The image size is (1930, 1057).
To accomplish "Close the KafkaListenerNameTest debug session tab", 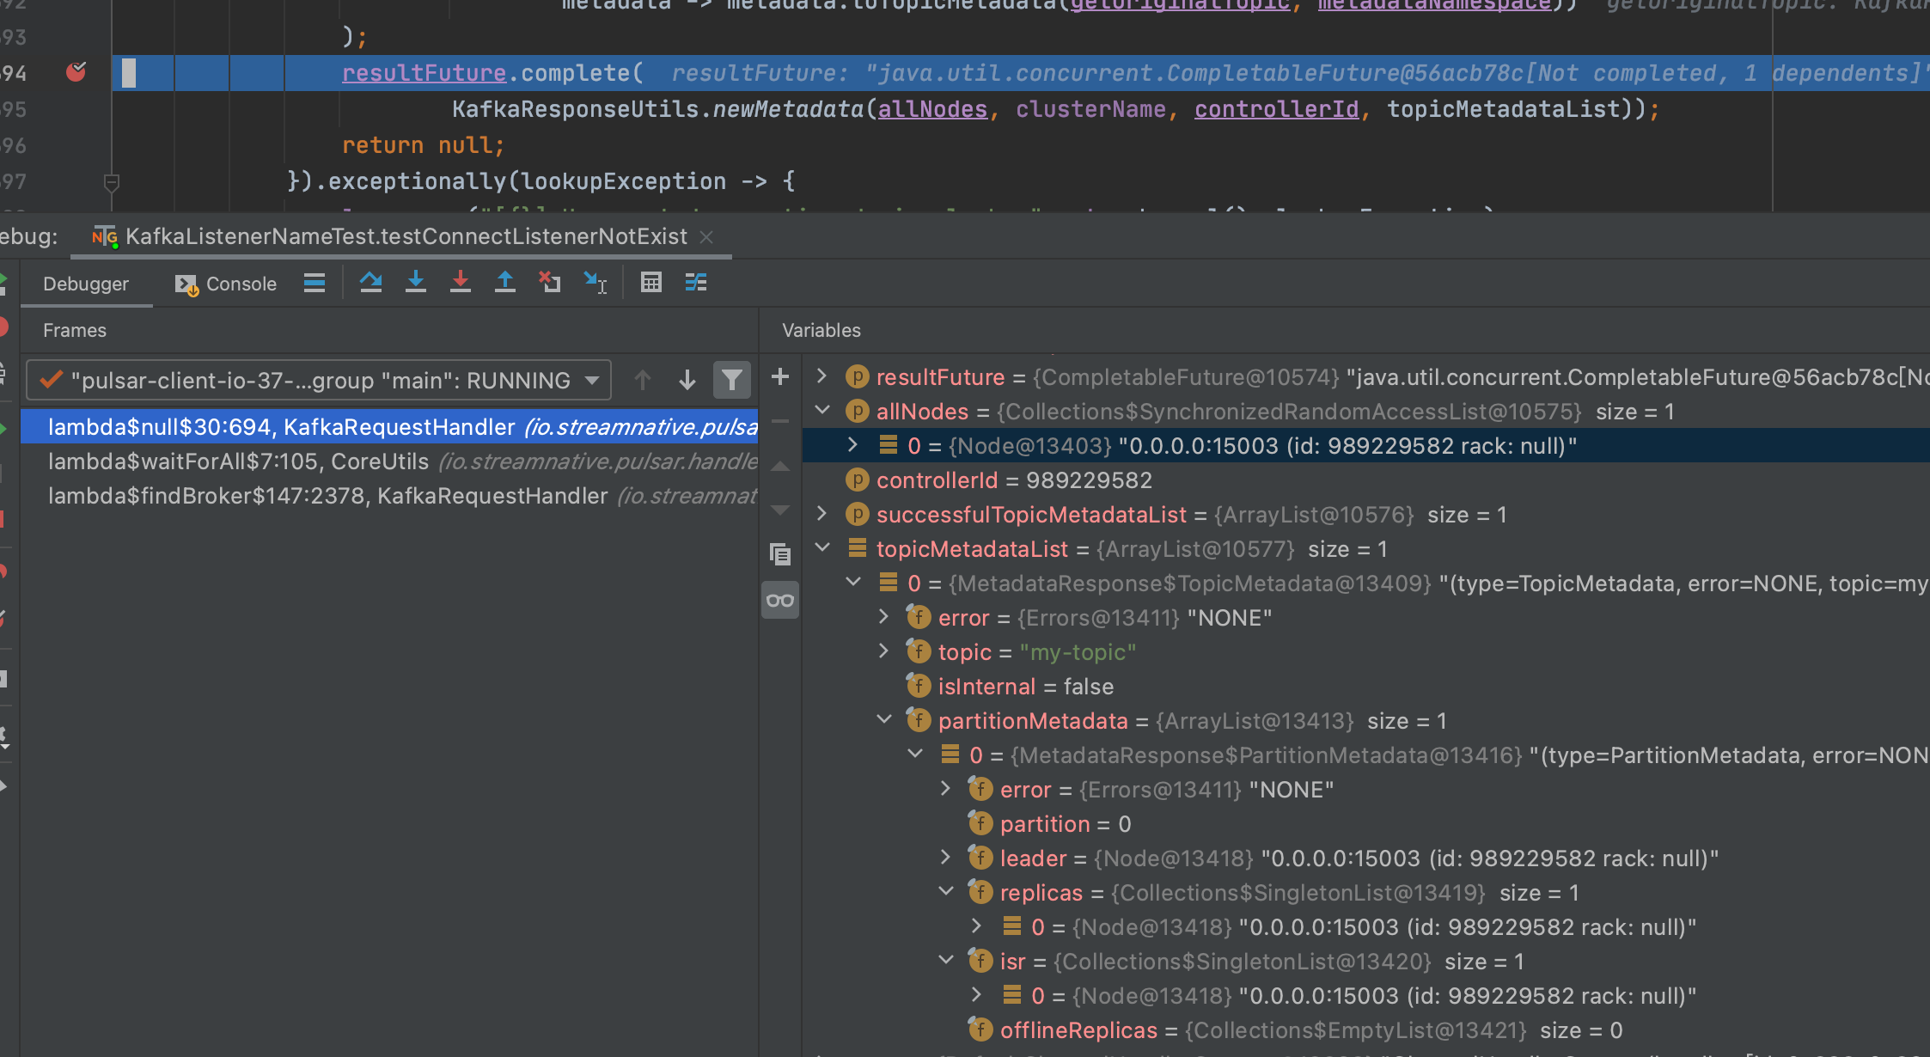I will 706,237.
